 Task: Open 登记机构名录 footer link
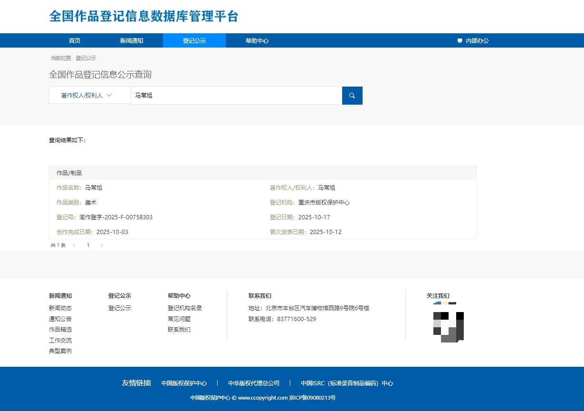[x=185, y=308]
